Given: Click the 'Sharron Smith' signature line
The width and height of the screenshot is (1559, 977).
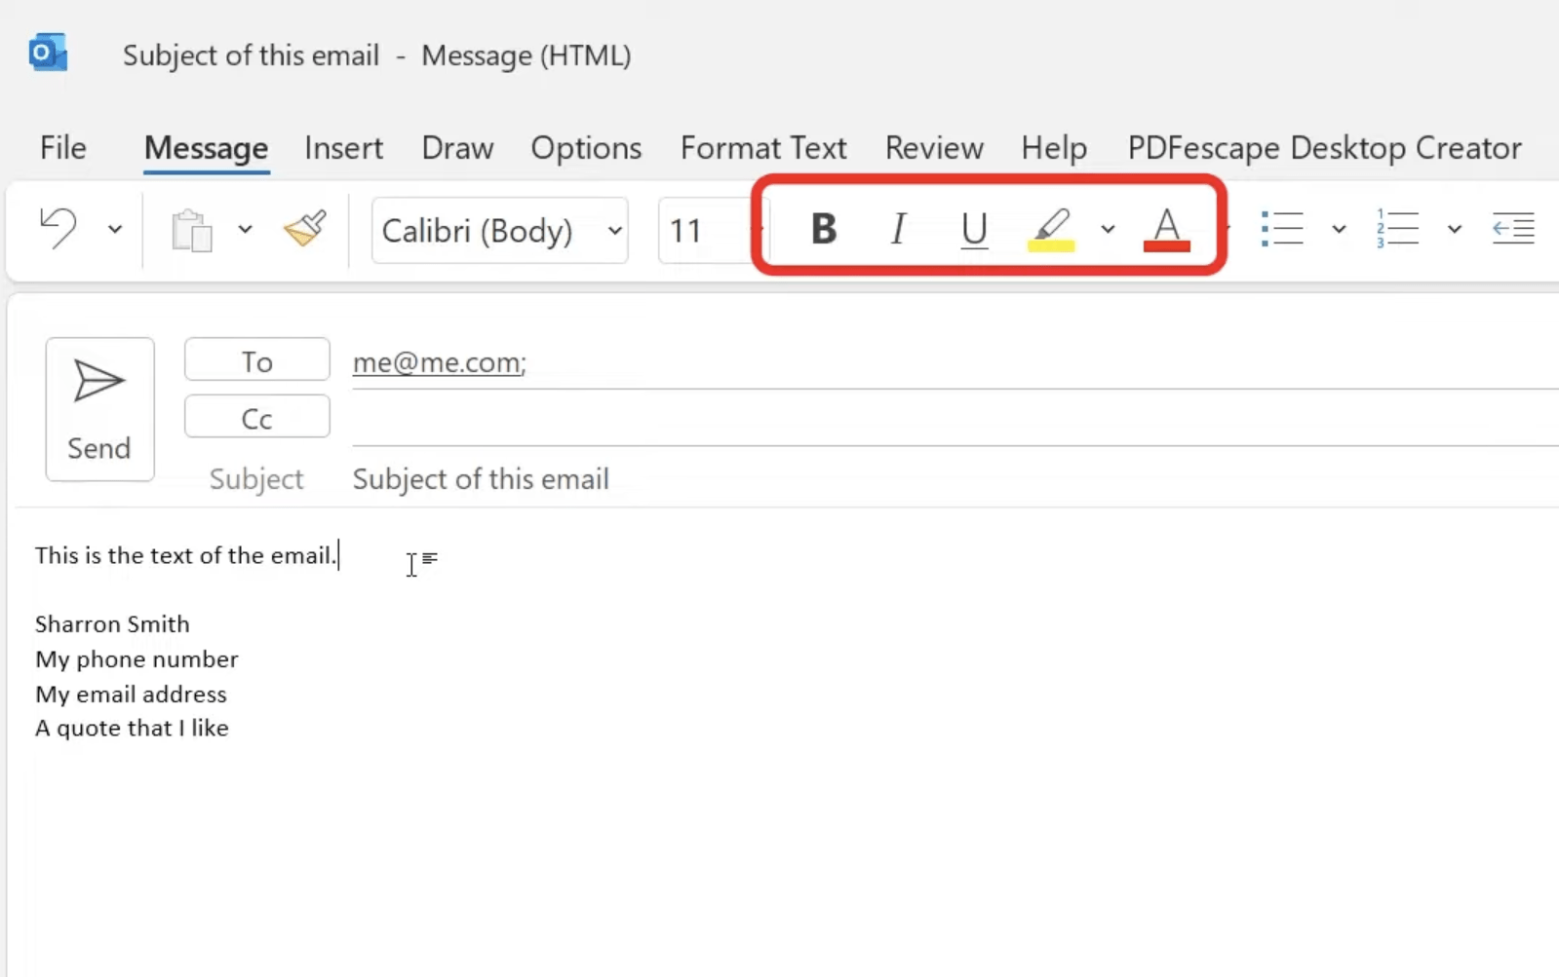Looking at the screenshot, I should tap(112, 624).
